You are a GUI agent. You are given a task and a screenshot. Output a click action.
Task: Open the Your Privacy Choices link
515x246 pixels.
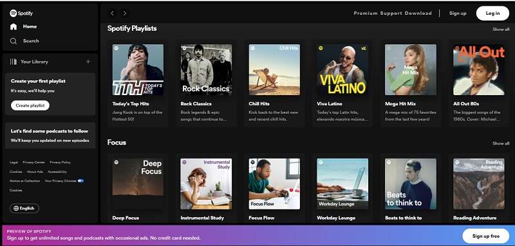[x=61, y=181]
